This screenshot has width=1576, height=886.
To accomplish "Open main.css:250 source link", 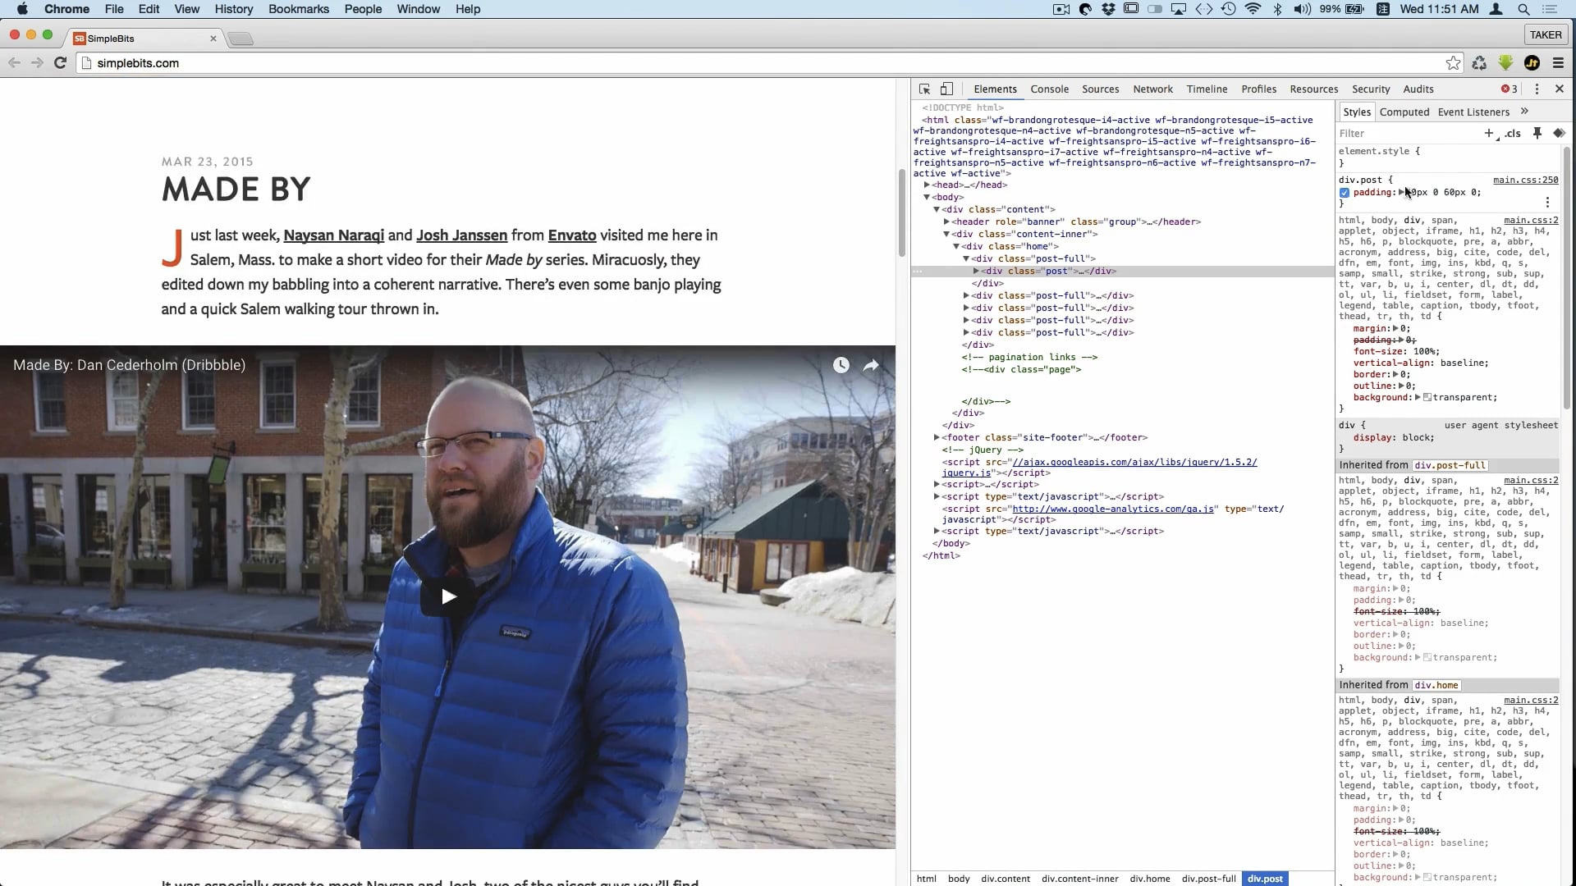I will 1525,180.
